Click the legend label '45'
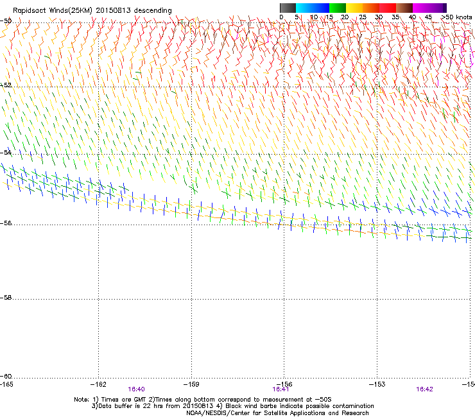 click(x=428, y=17)
